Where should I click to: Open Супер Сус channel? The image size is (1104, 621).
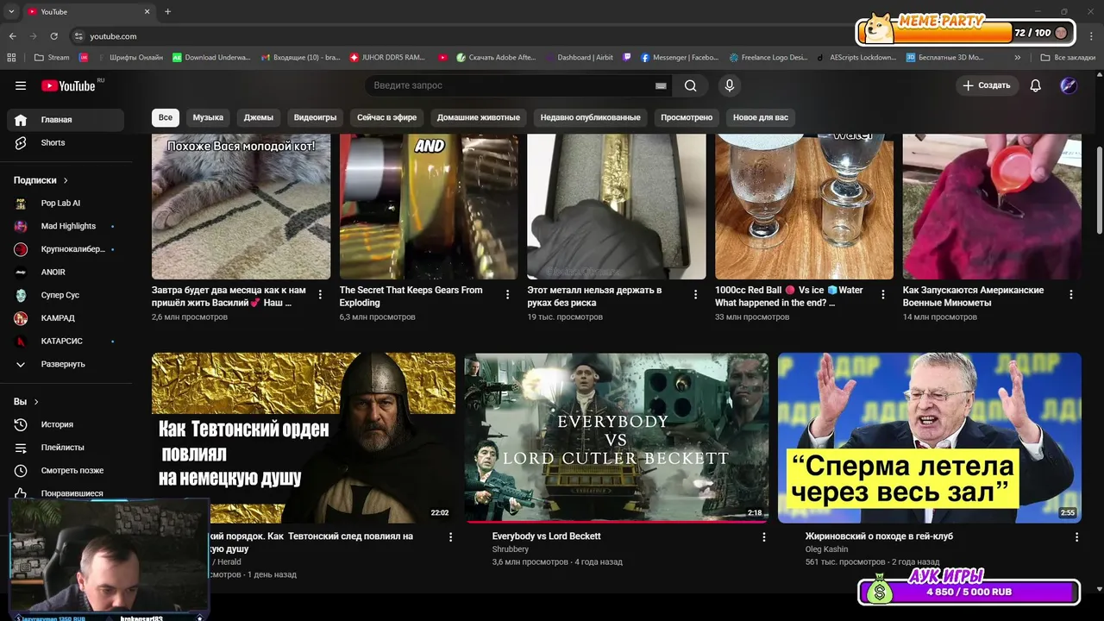66,295
